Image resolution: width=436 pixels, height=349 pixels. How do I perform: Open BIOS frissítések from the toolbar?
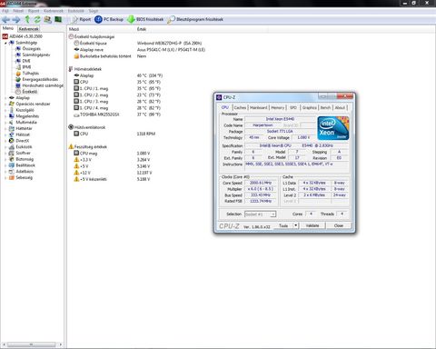tap(145, 19)
